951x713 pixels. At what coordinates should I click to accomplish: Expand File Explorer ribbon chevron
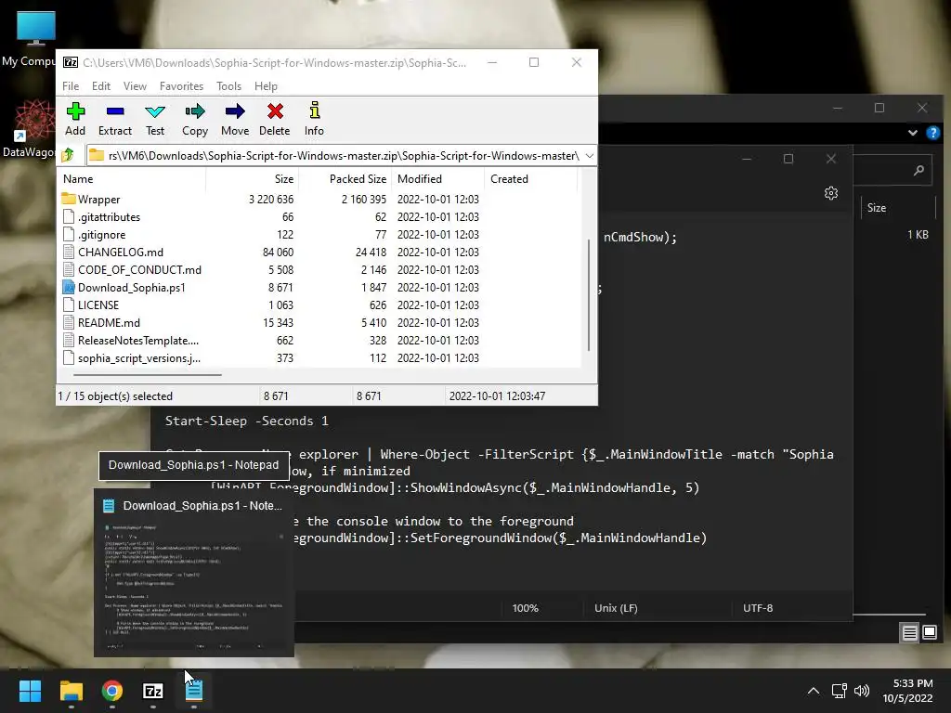coord(912,133)
